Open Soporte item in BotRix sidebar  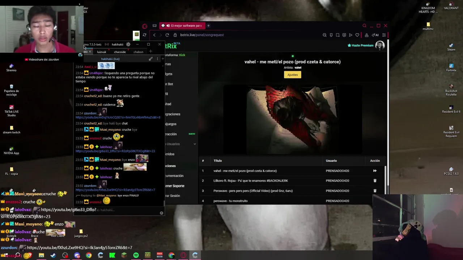(175, 186)
